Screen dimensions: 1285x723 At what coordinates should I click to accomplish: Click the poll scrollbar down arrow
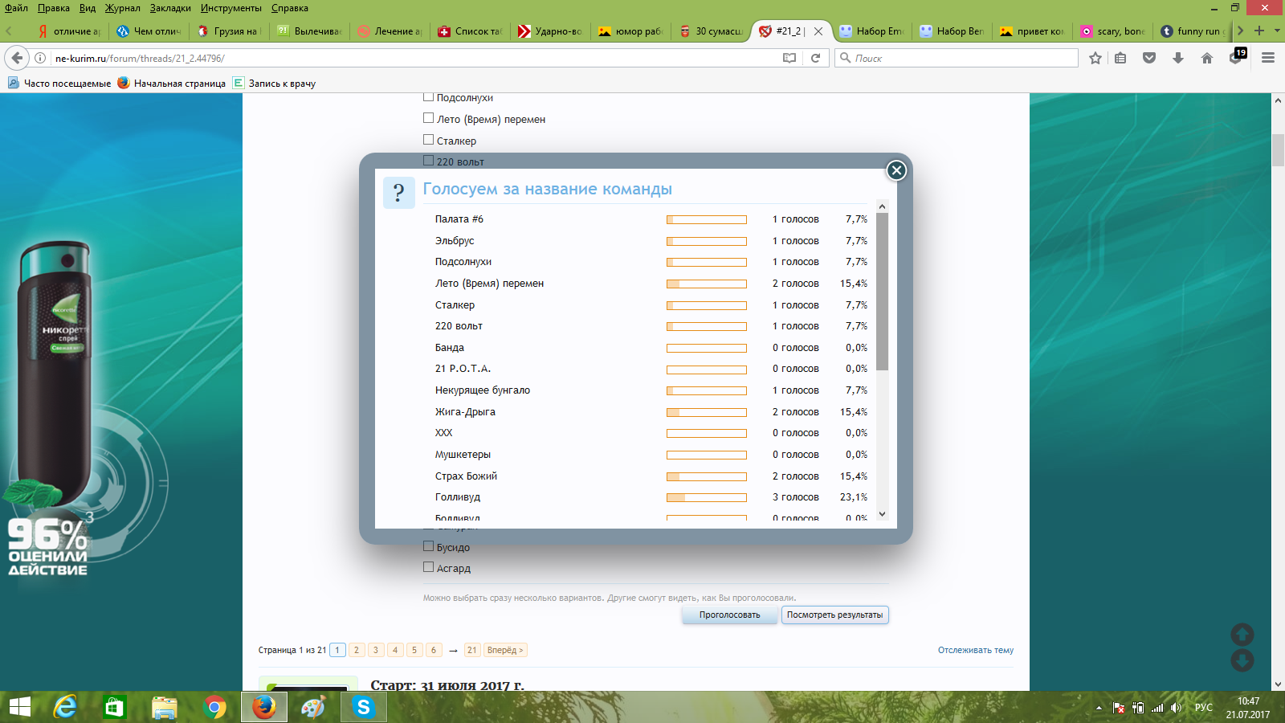[882, 514]
